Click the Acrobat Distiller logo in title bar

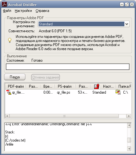pyautogui.click(x=4, y=4)
